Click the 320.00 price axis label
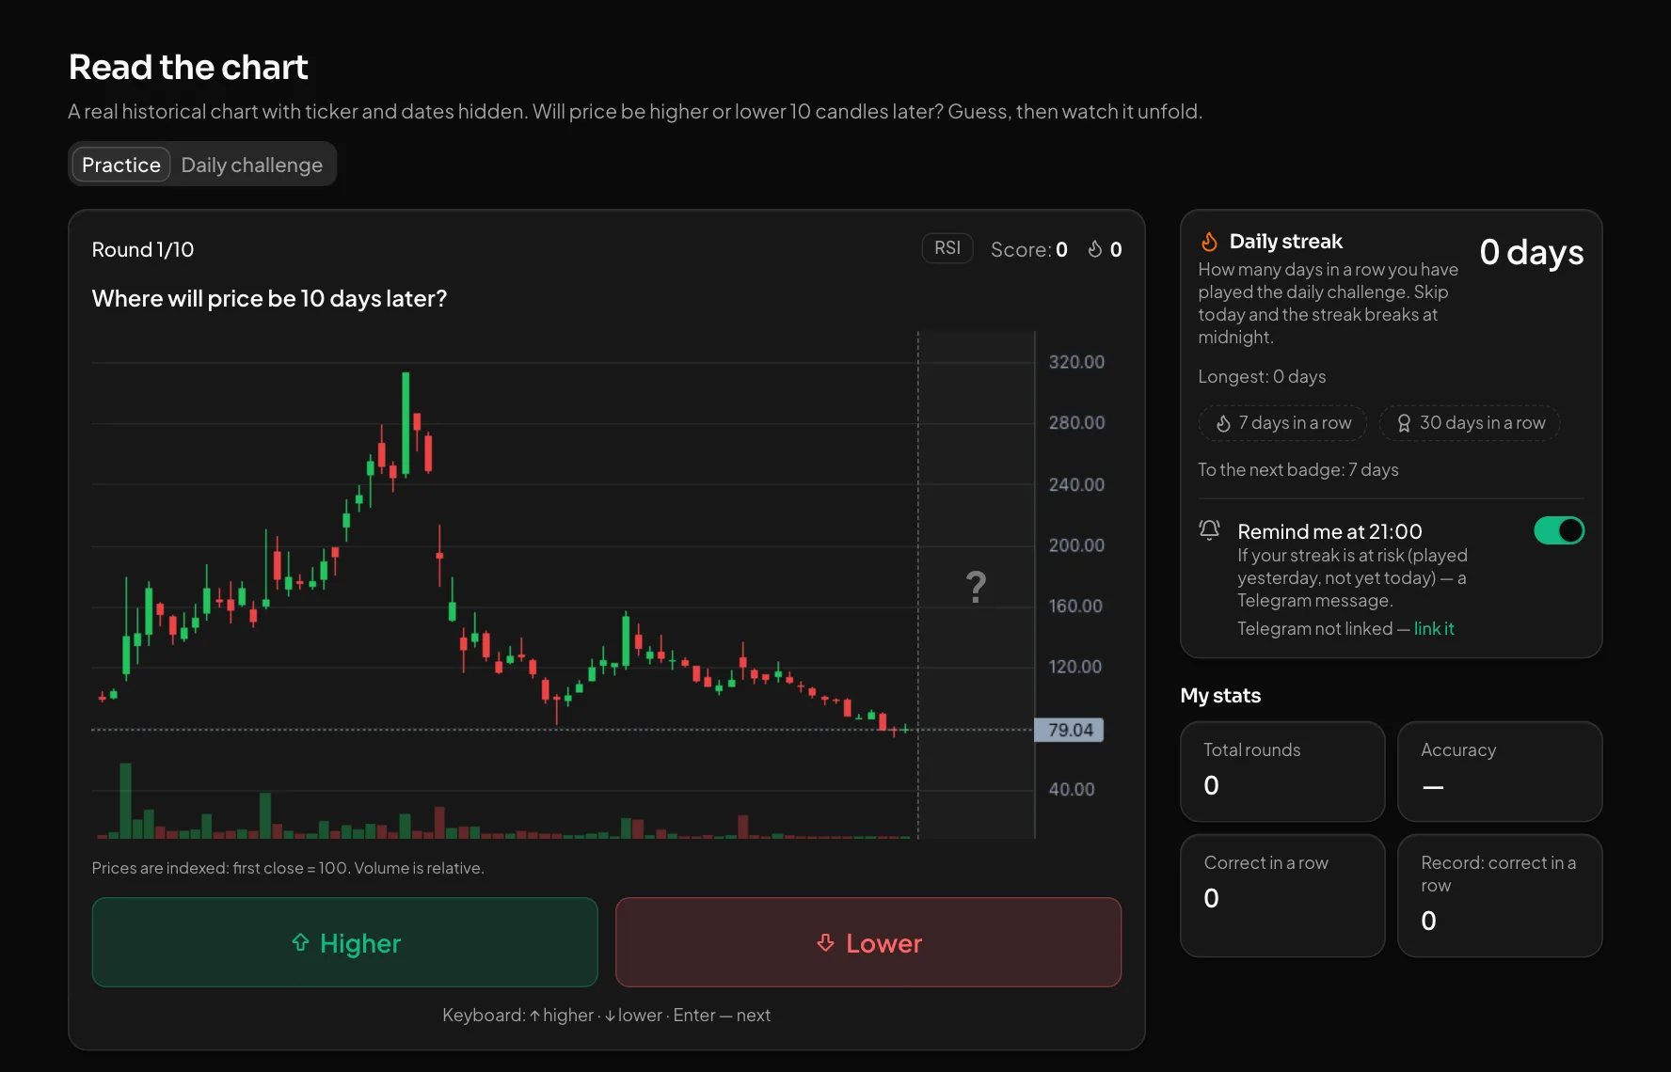The width and height of the screenshot is (1671, 1072). 1076,362
